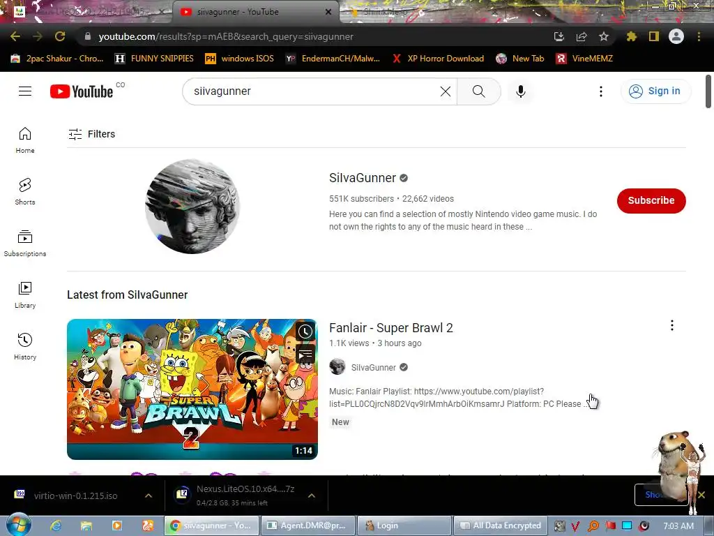This screenshot has height=536, width=714.
Task: Open the Chrome profile avatar
Action: coord(676,36)
